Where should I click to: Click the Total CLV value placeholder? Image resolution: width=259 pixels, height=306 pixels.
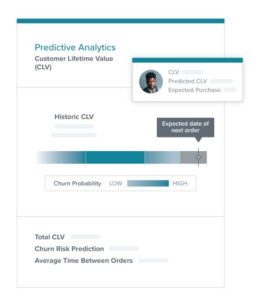click(x=86, y=237)
